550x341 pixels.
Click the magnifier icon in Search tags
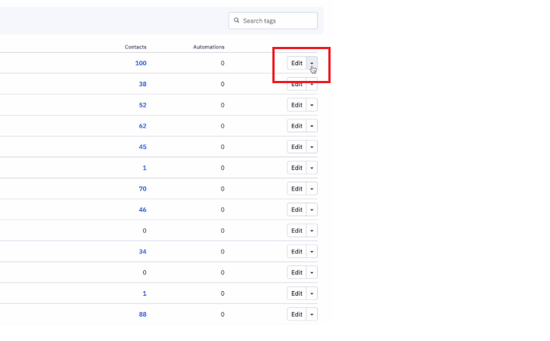tap(236, 20)
